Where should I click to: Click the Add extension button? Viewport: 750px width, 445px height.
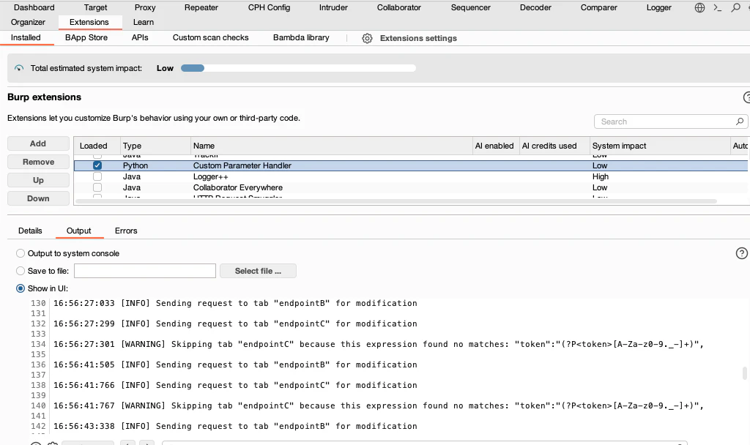point(38,143)
